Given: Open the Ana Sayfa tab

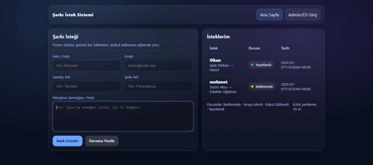Looking at the screenshot, I should (x=269, y=15).
